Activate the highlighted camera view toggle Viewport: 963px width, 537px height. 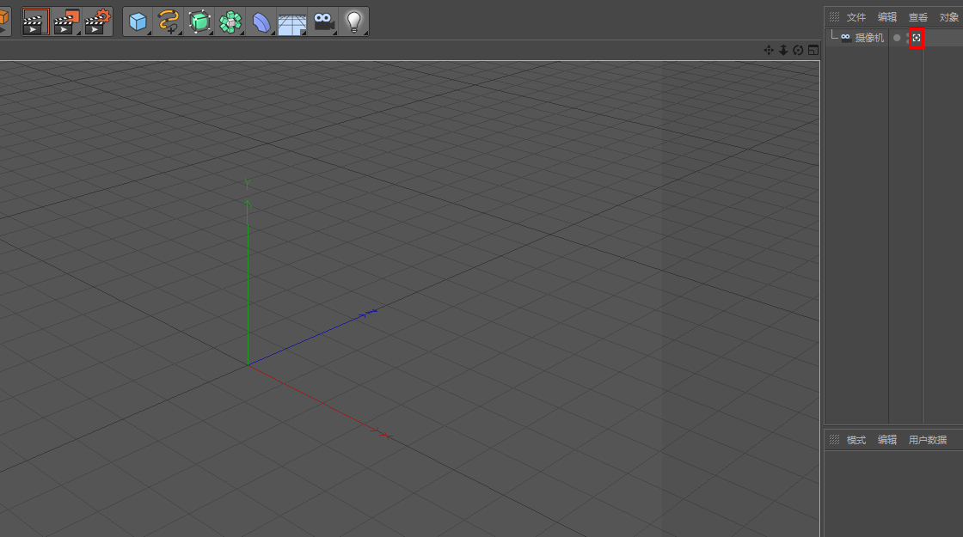click(916, 37)
